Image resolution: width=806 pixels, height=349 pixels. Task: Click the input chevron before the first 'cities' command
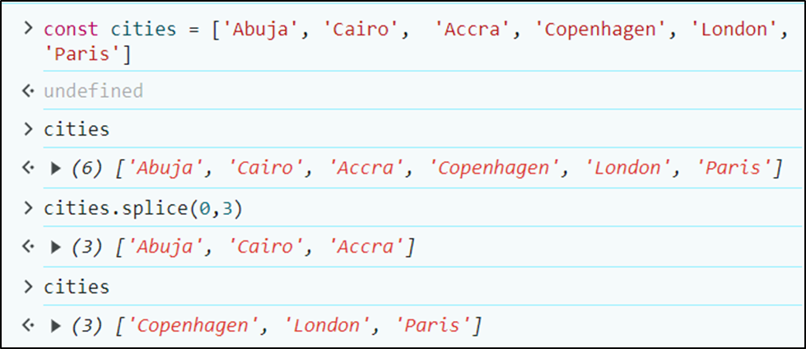(x=29, y=129)
